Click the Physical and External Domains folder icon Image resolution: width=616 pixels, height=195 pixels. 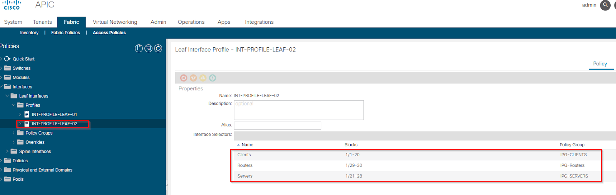click(x=7, y=170)
